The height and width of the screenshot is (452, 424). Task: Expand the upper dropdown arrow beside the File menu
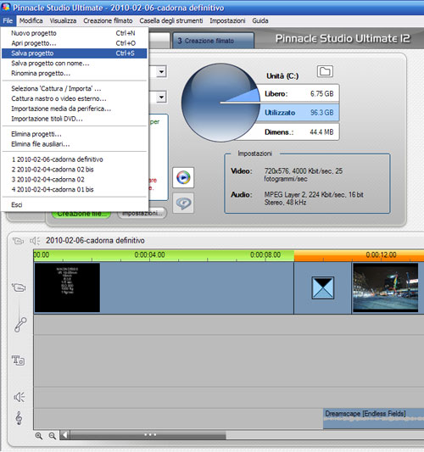pyautogui.click(x=161, y=71)
